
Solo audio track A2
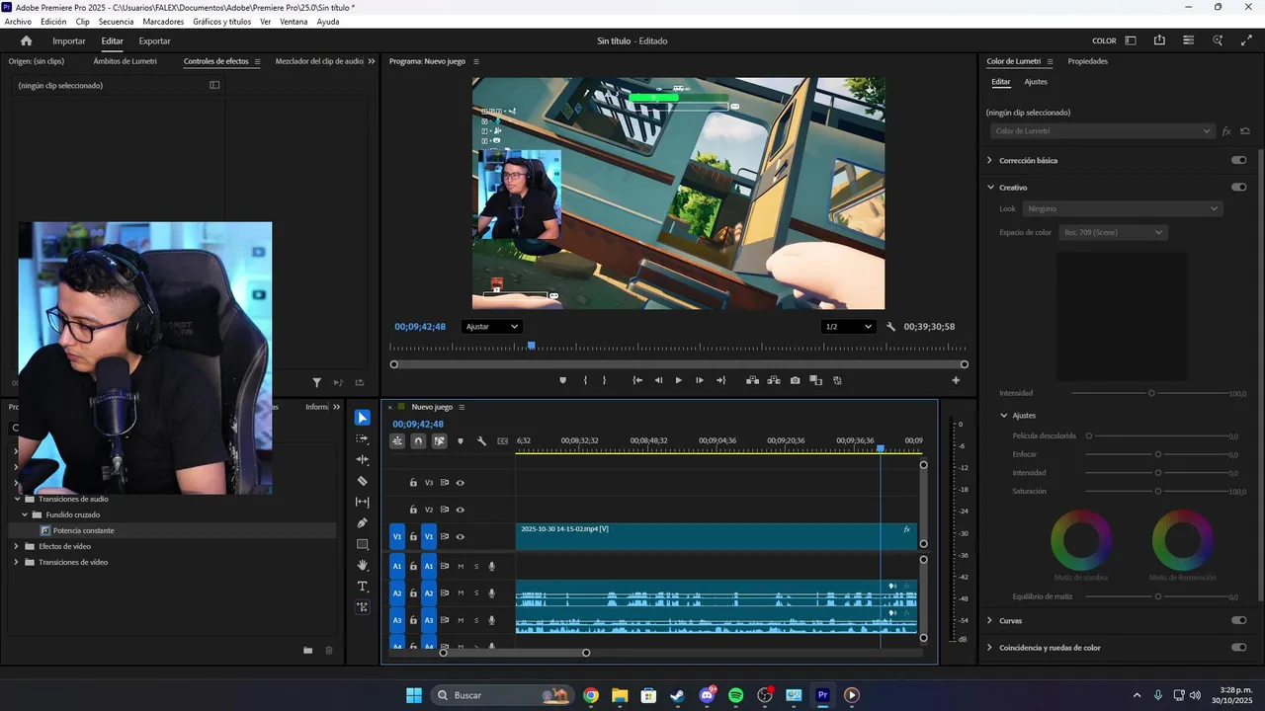coord(476,593)
